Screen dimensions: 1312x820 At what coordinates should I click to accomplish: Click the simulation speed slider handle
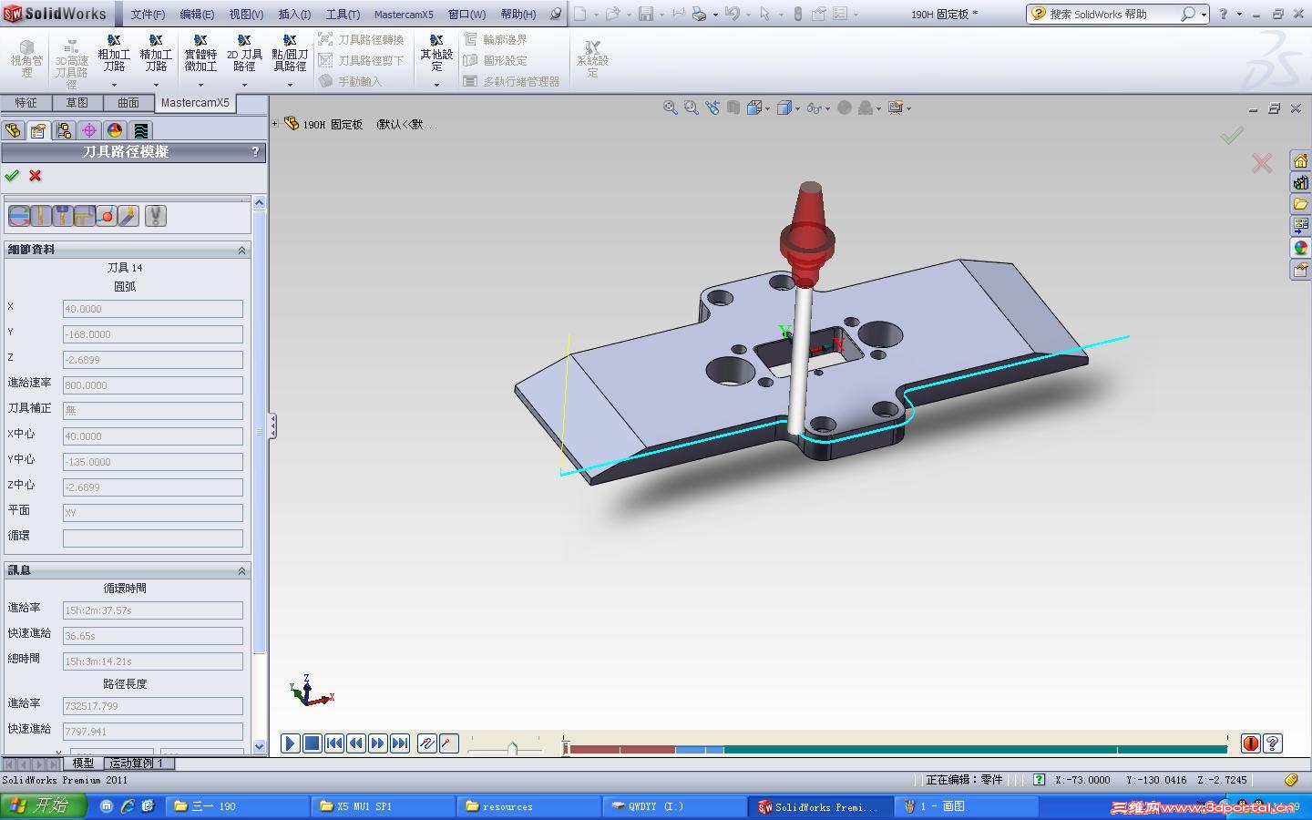[512, 748]
